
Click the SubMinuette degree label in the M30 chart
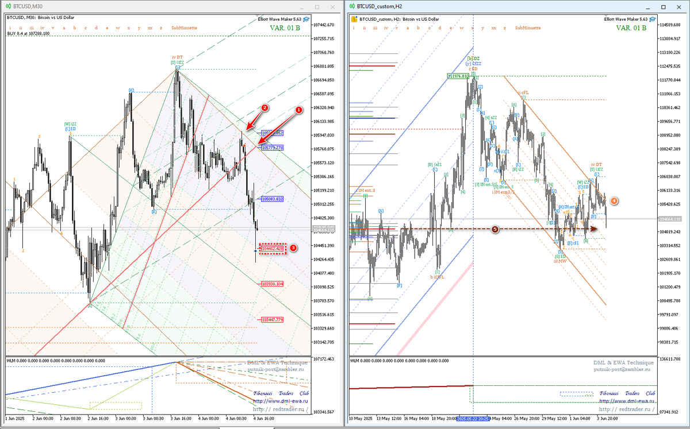click(x=184, y=28)
